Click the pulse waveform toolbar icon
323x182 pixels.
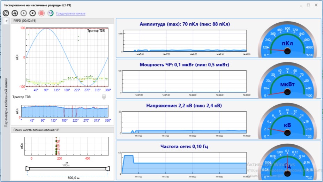point(15,13)
